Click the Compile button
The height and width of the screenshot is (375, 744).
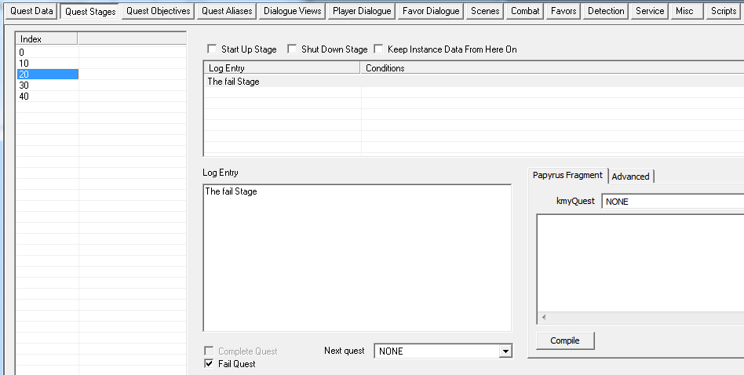click(x=564, y=340)
